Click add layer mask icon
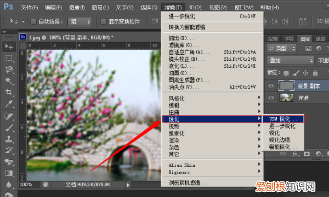Screen dimensions: 329x197 (x=307, y=154)
